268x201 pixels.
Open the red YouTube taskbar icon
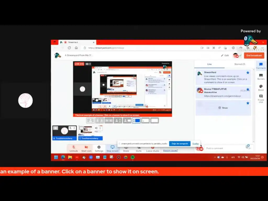[77, 157]
